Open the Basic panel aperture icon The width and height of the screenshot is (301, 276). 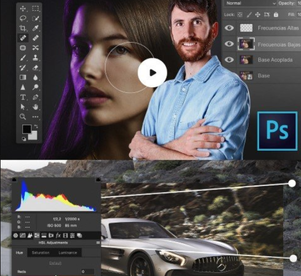pos(15,235)
